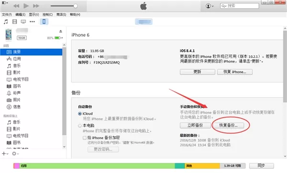
Task: Skip forward to next track
Action: (36, 6)
